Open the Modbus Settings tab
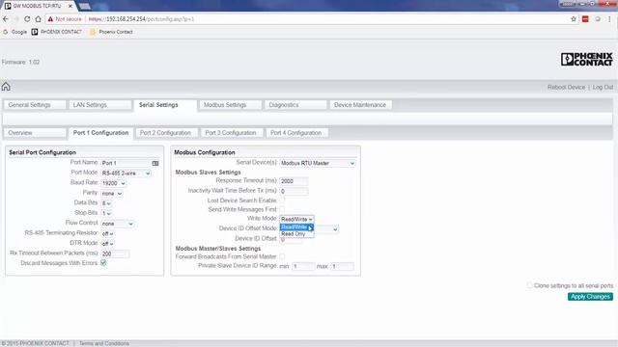618x347 pixels. click(x=230, y=105)
